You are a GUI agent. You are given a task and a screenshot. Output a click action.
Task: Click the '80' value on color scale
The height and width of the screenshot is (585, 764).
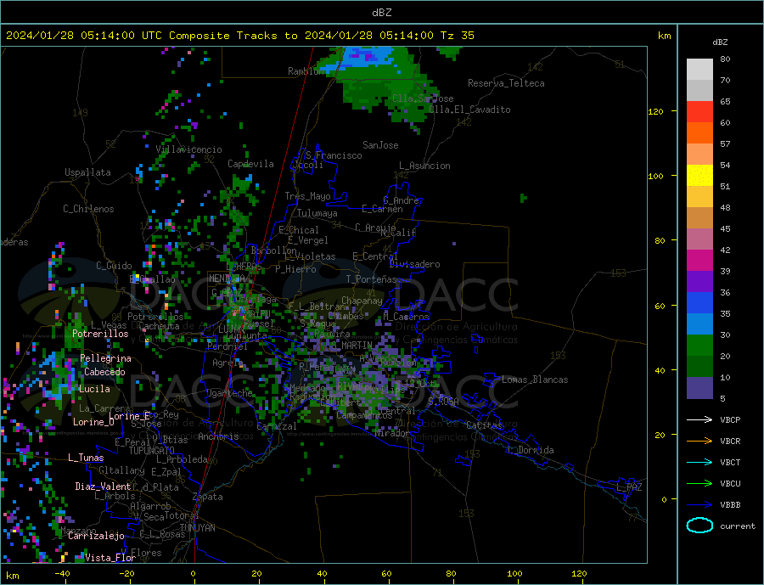725,59
